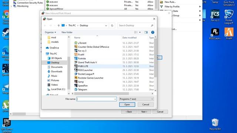Viewport: 237px width, 133px height.
Task: Open Music in navigation pane
Action: [53, 76]
